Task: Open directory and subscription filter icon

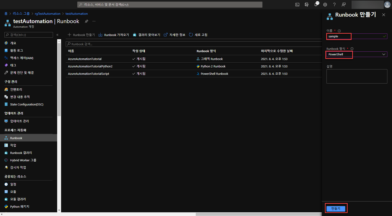Action: coord(307,5)
